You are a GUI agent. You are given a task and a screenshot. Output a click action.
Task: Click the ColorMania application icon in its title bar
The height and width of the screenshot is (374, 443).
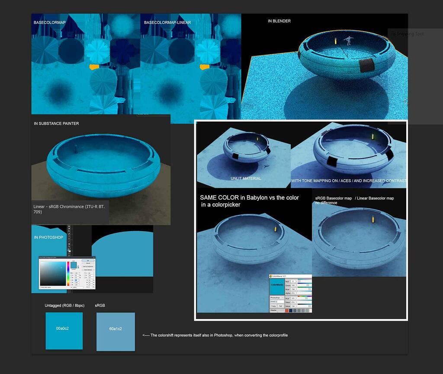(x=271, y=276)
